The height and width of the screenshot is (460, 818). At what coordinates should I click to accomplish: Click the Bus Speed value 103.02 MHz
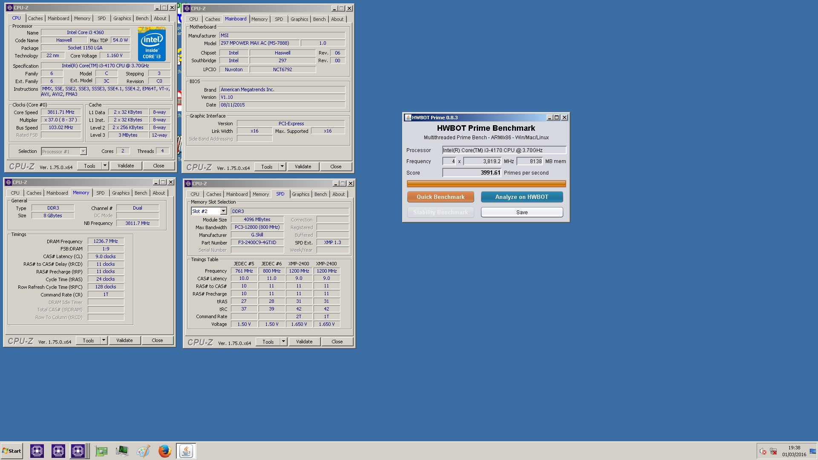pos(61,127)
